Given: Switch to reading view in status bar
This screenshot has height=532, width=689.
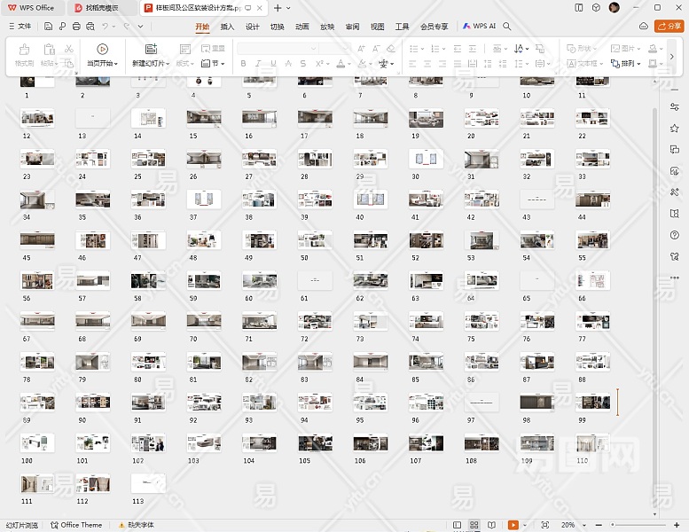Looking at the screenshot, I should pyautogui.click(x=492, y=525).
